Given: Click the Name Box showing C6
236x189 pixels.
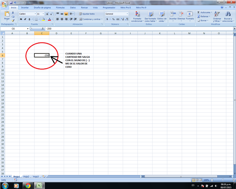Looking at the screenshot, I should click(x=15, y=29).
